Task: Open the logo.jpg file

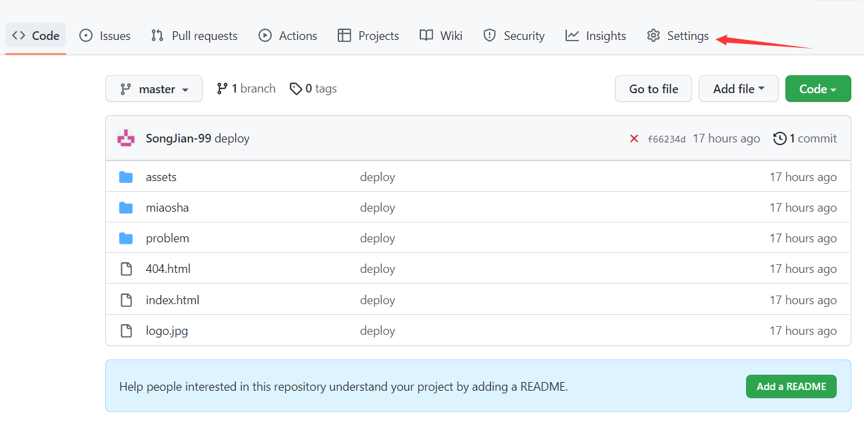Action: (x=167, y=331)
